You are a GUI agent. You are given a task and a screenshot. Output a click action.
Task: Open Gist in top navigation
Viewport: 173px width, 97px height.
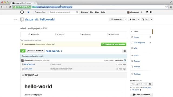click(x=91, y=12)
